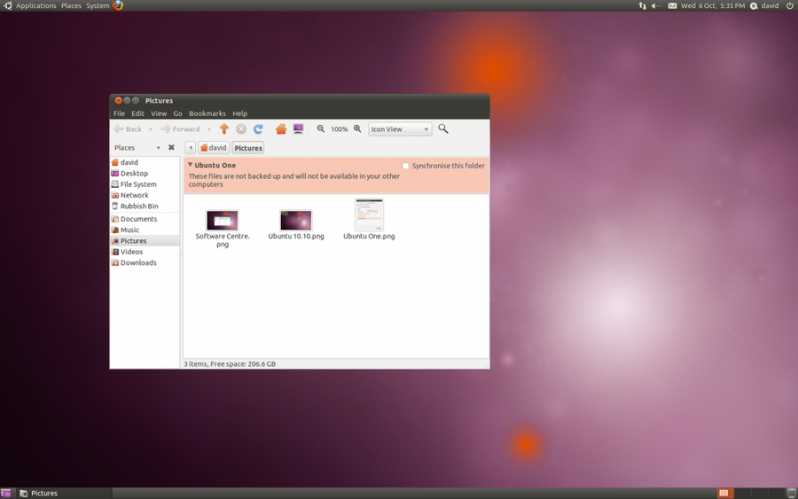Collapse the Ubuntu One banner triangle
Screen dimensions: 798x499
tap(190, 165)
